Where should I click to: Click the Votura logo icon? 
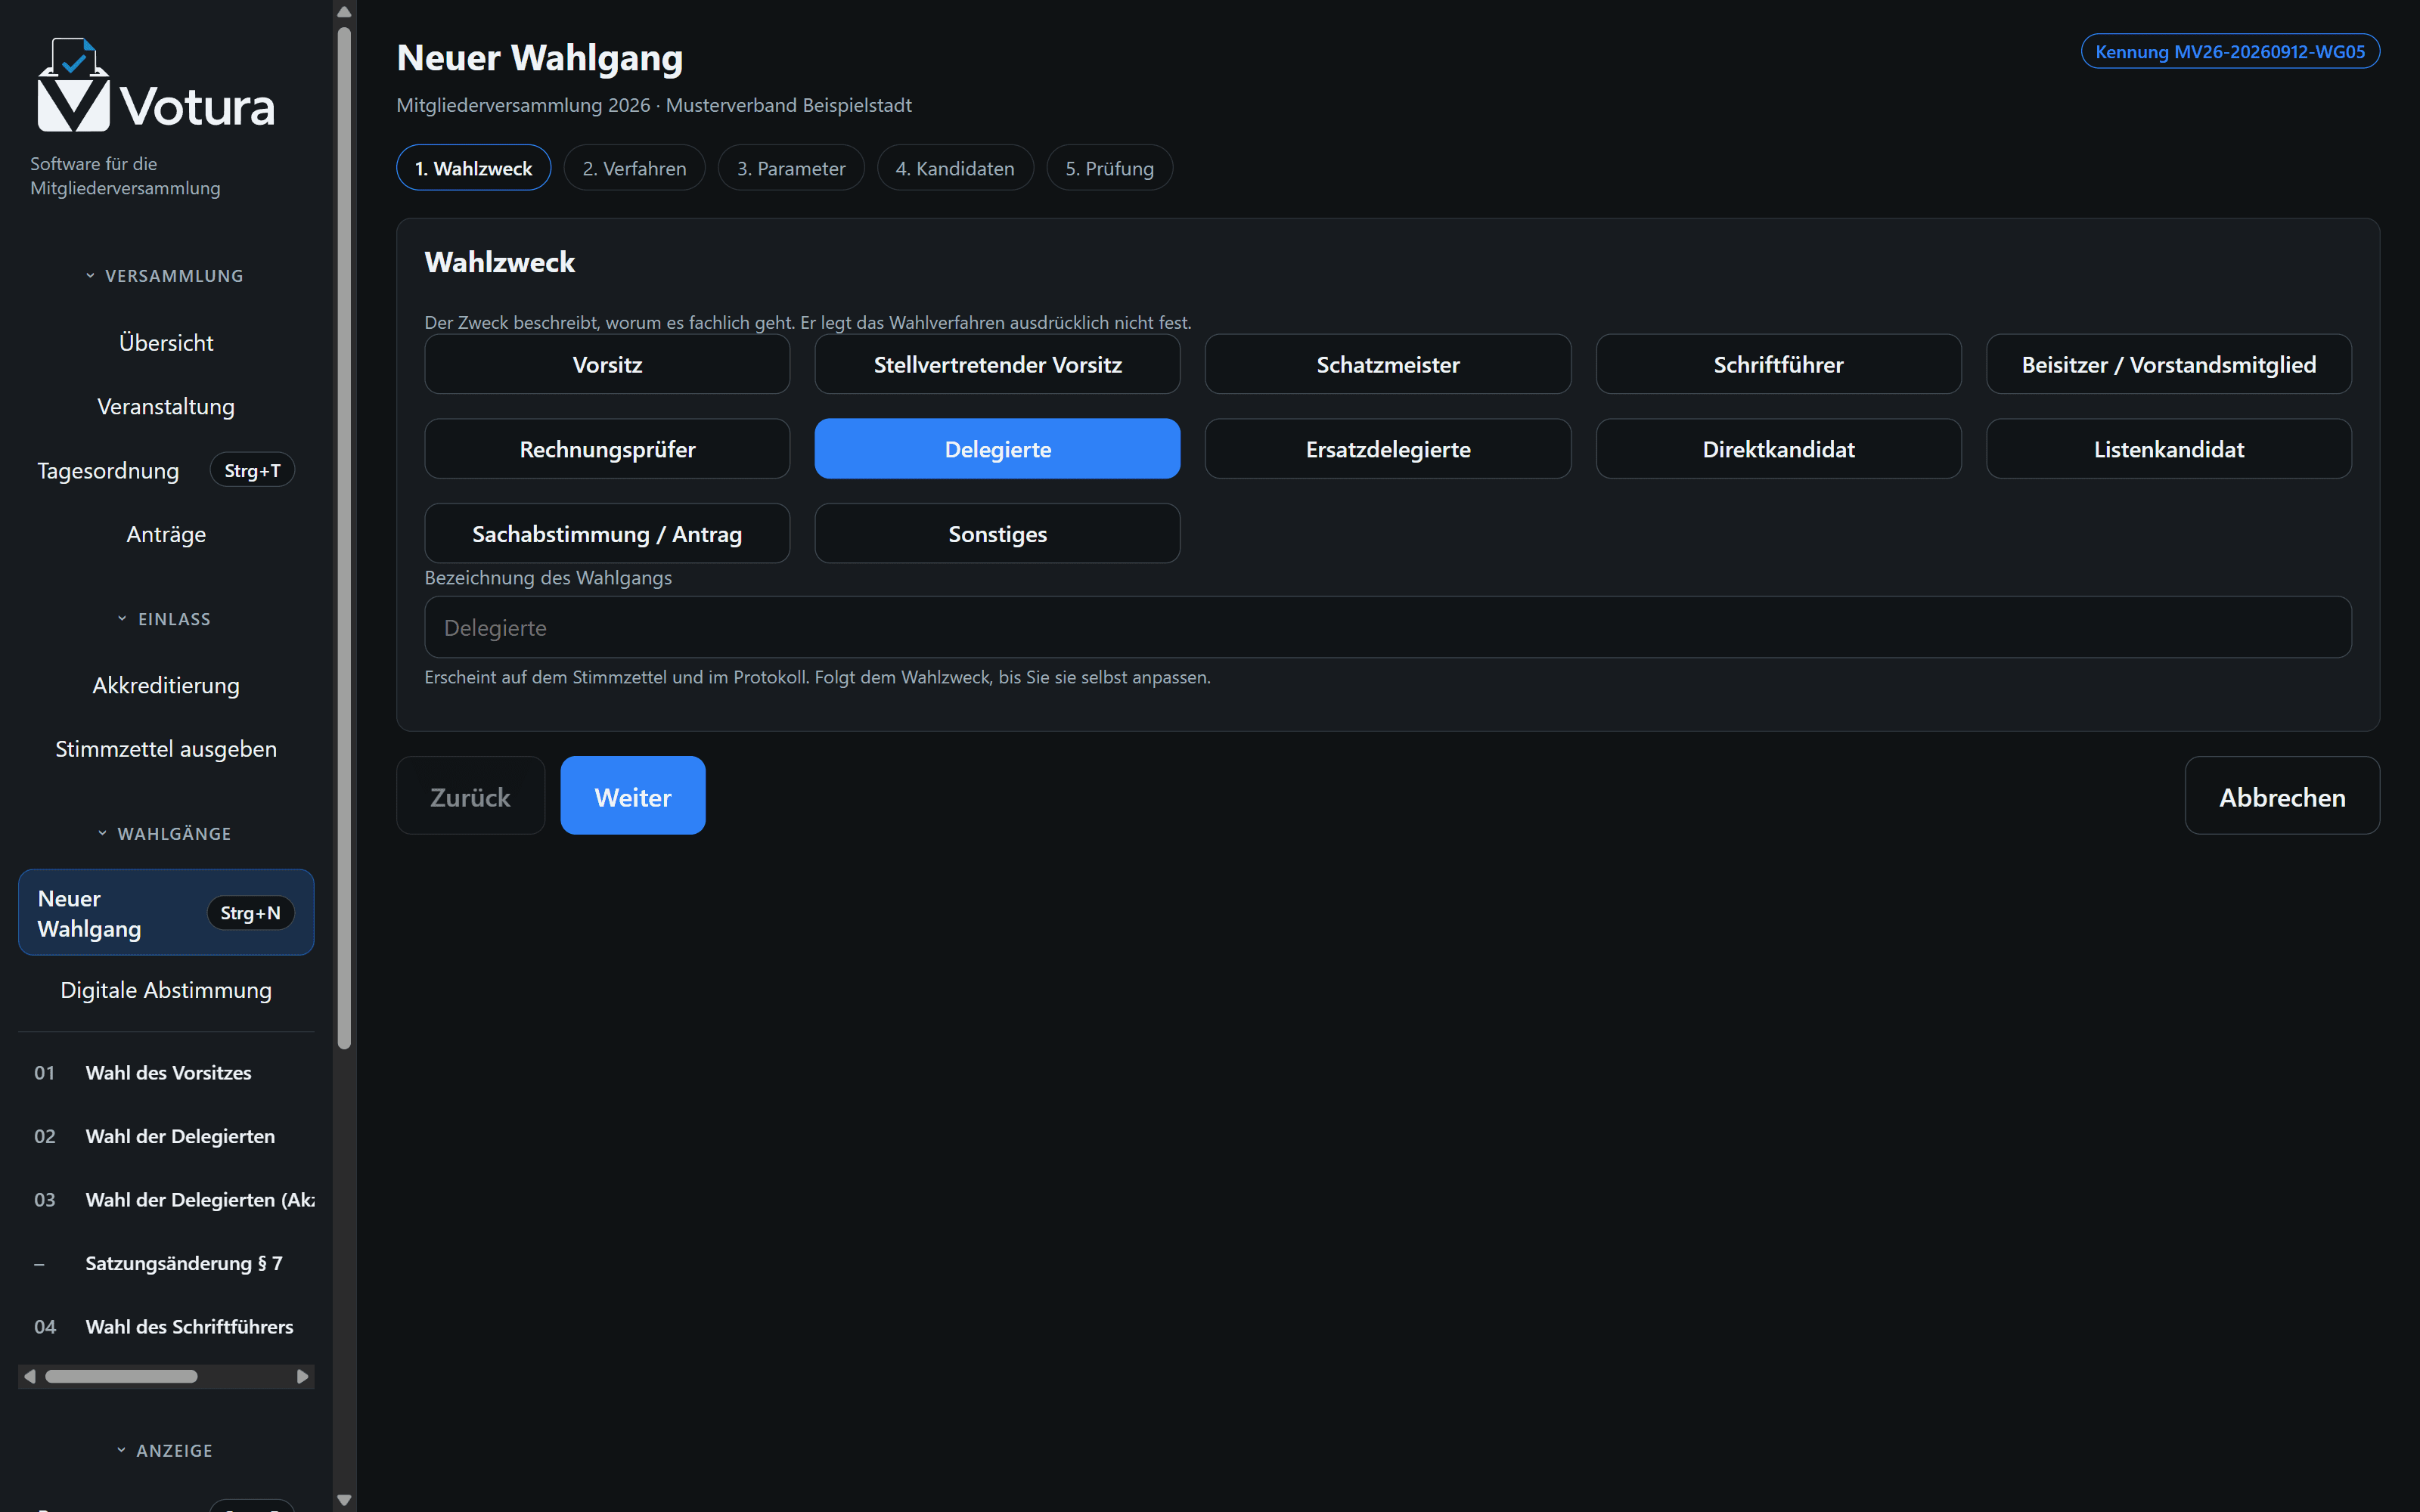pos(73,85)
